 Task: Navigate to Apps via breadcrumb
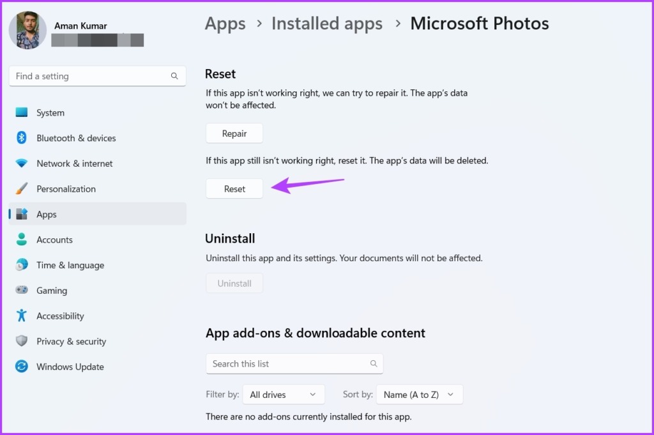225,24
